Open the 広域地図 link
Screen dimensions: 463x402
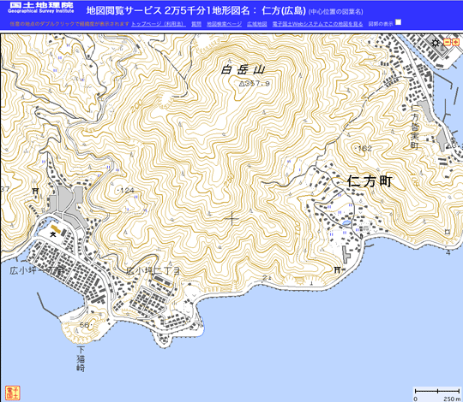[257, 24]
